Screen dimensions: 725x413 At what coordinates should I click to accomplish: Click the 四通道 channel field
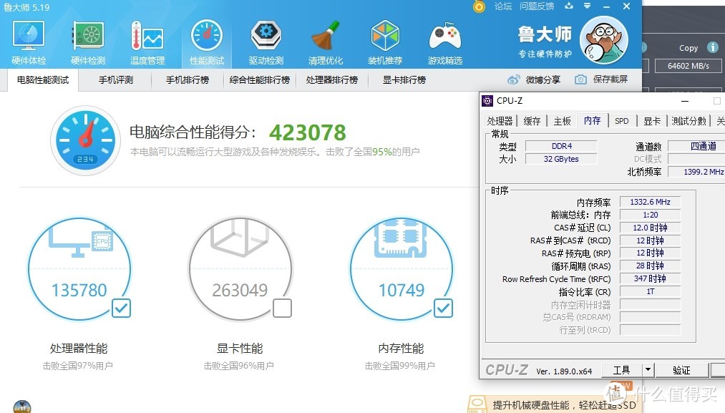(x=697, y=146)
